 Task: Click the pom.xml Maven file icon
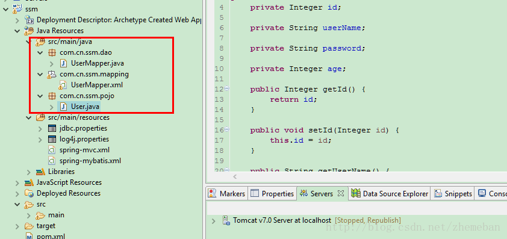pos(30,236)
